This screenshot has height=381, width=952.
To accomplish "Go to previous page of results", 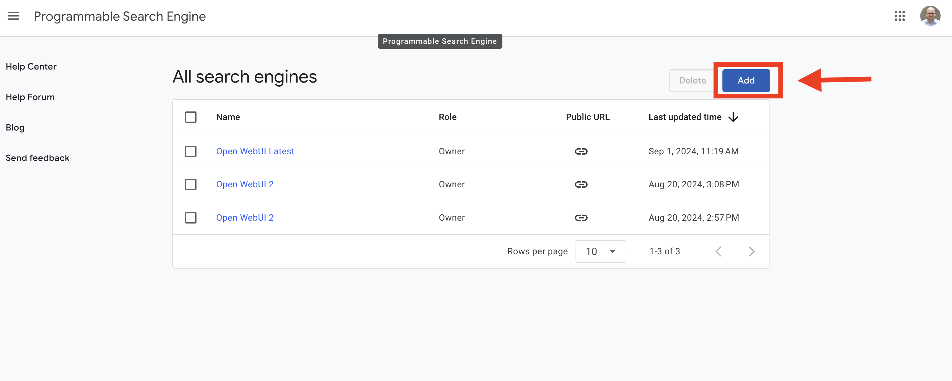I will click(x=718, y=252).
